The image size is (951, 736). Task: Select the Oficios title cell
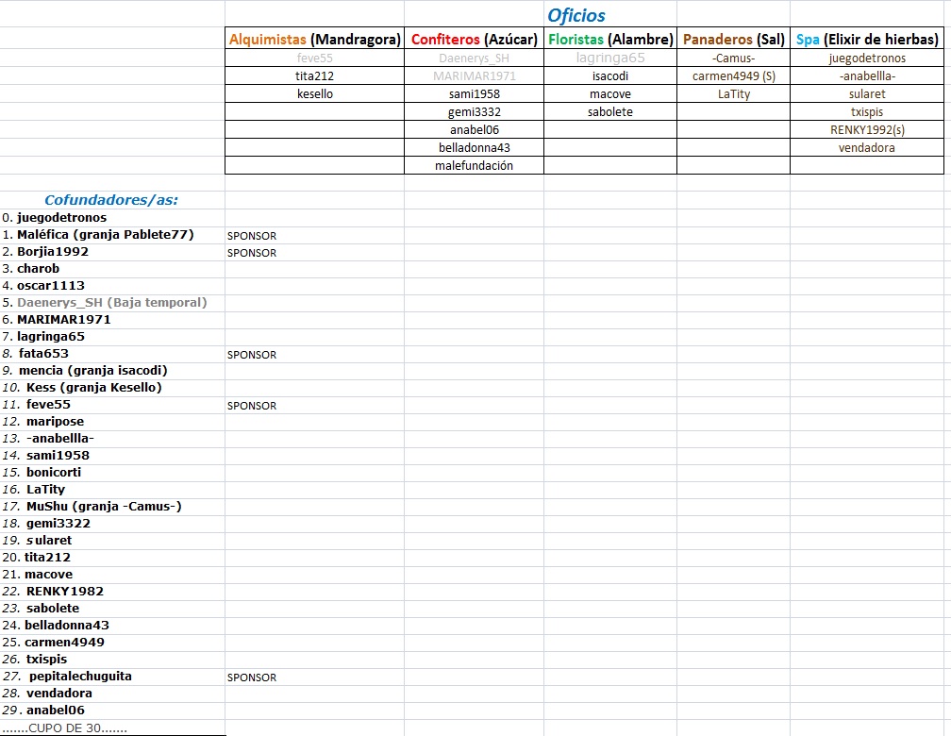576,15
